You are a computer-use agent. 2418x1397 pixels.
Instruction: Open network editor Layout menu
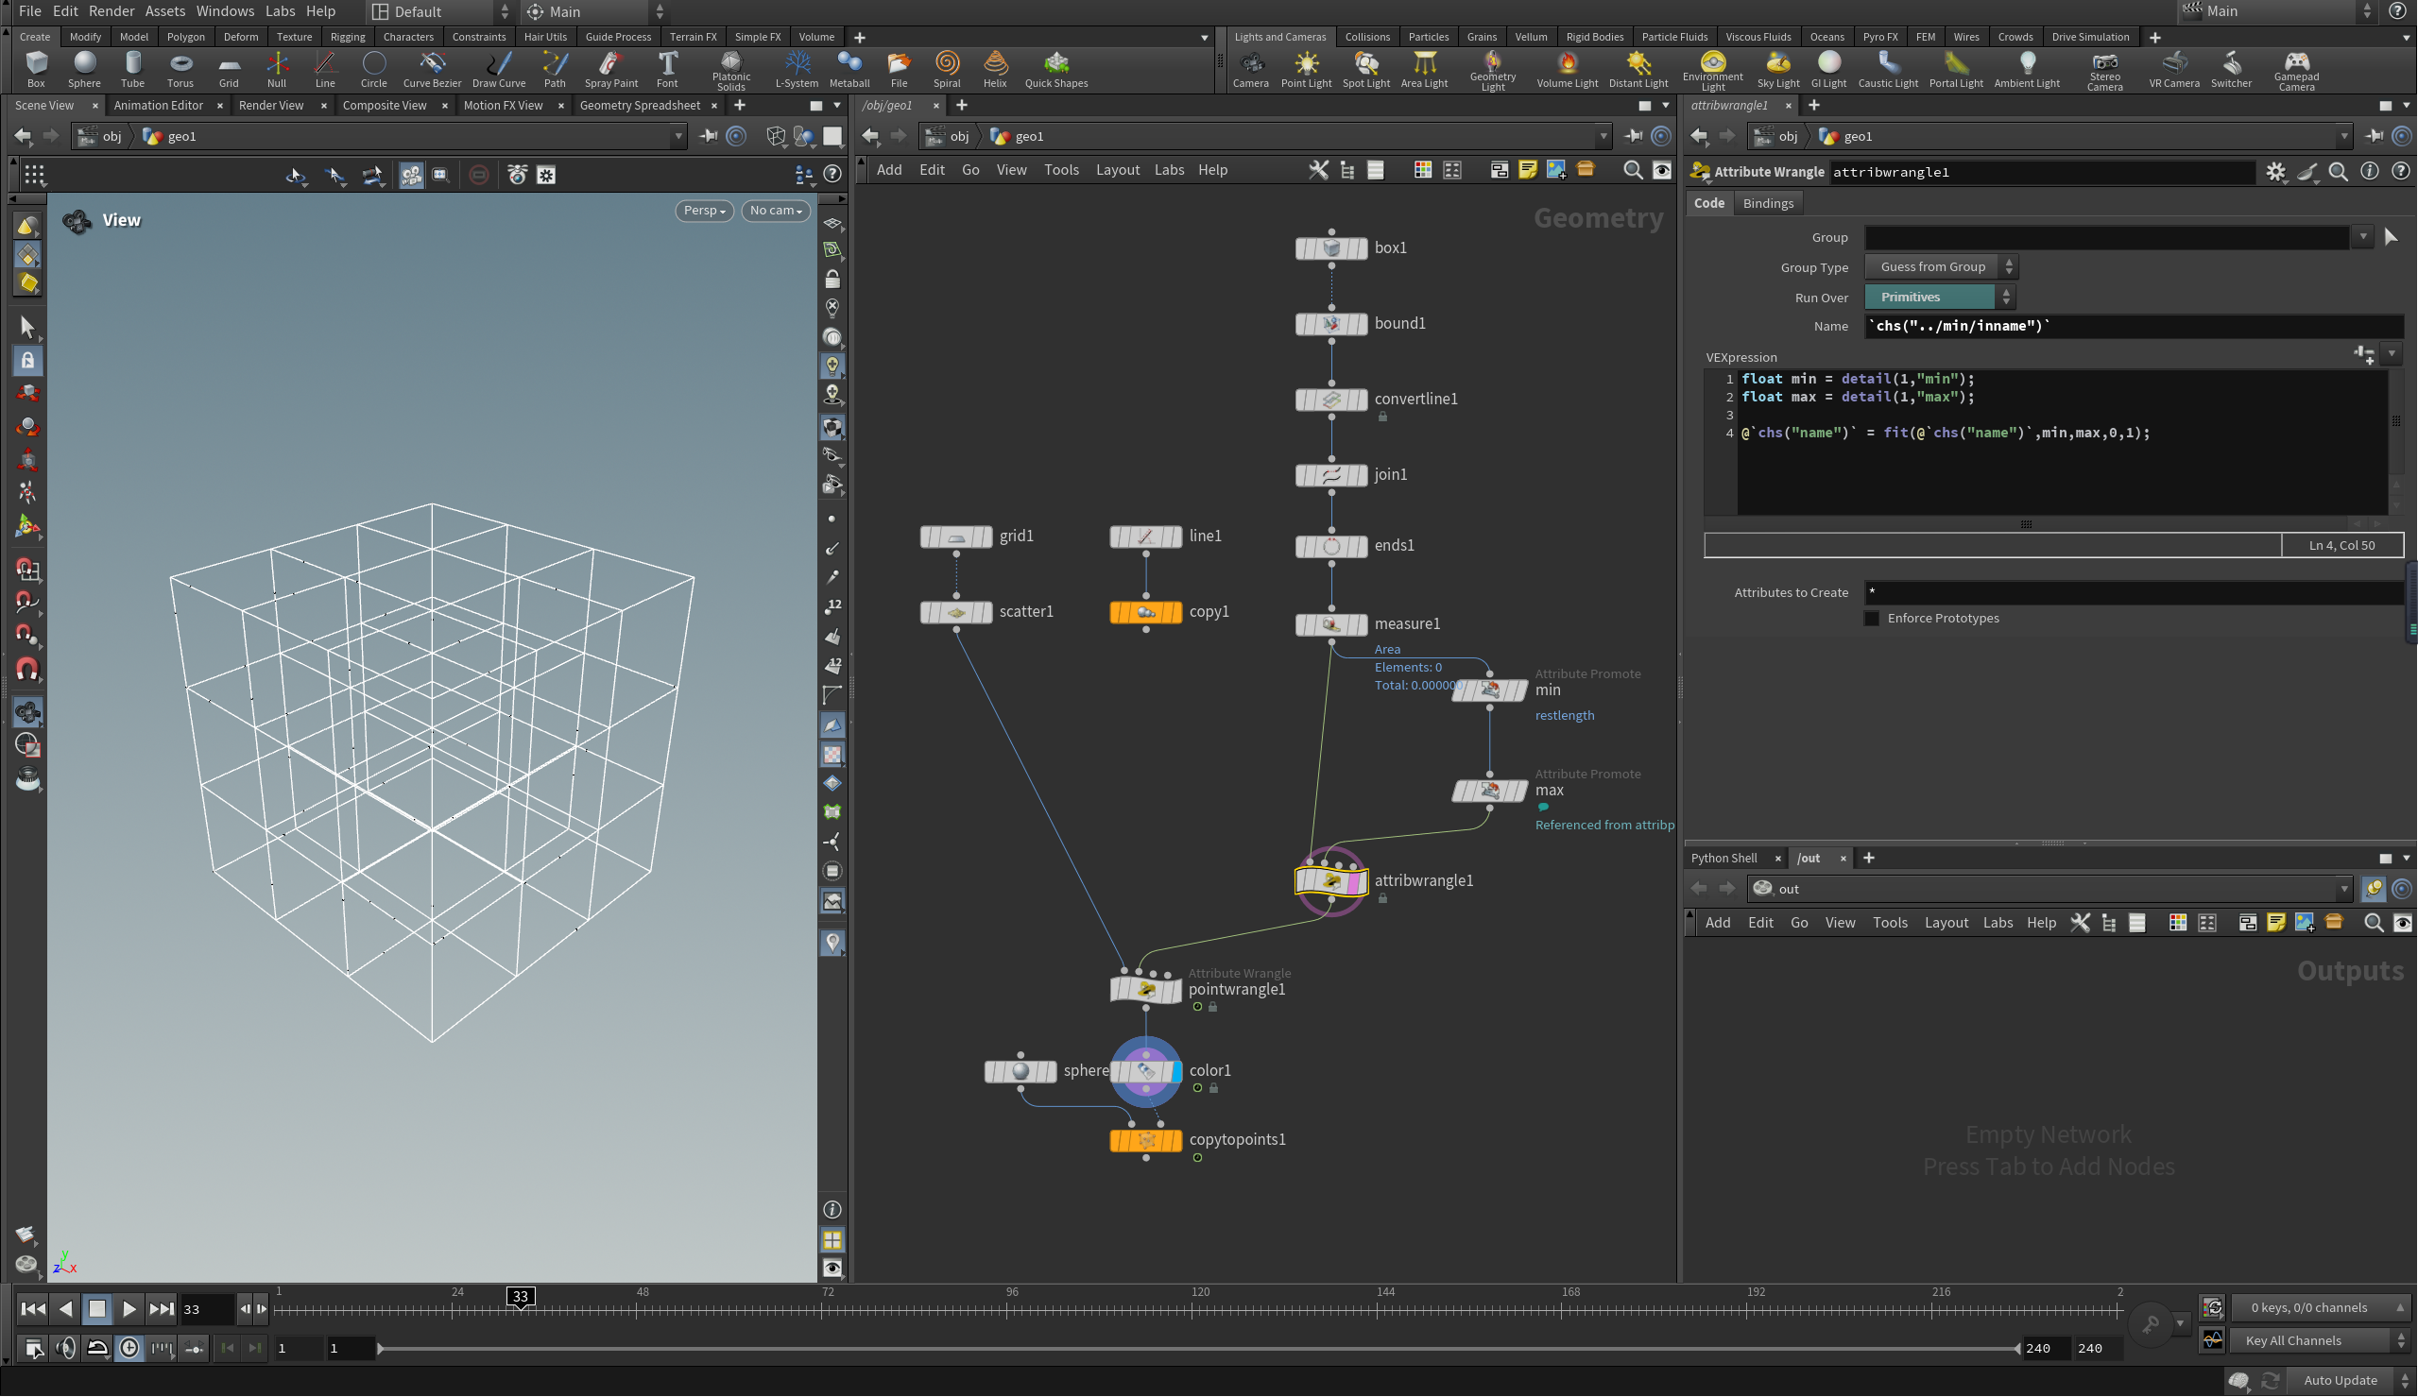1117,170
